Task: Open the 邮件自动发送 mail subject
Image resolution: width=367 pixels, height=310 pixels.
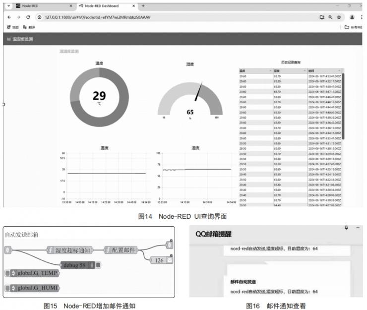Action: (x=243, y=282)
